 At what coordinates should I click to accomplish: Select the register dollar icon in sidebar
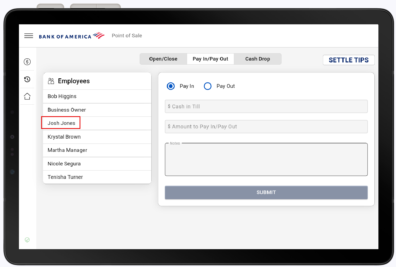(x=27, y=62)
